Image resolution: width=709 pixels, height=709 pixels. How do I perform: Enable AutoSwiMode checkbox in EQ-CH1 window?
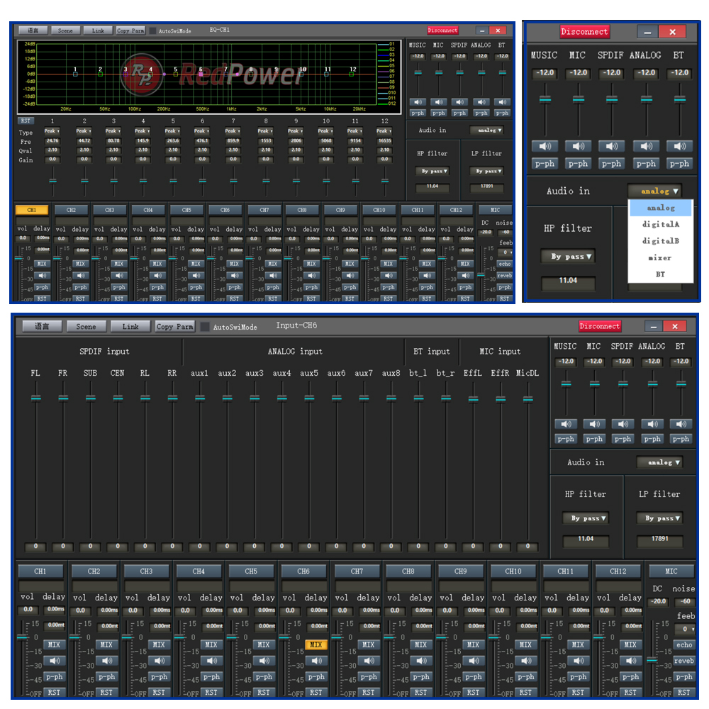(x=153, y=30)
